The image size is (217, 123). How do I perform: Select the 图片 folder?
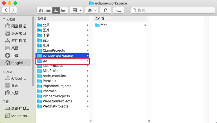(62, 30)
